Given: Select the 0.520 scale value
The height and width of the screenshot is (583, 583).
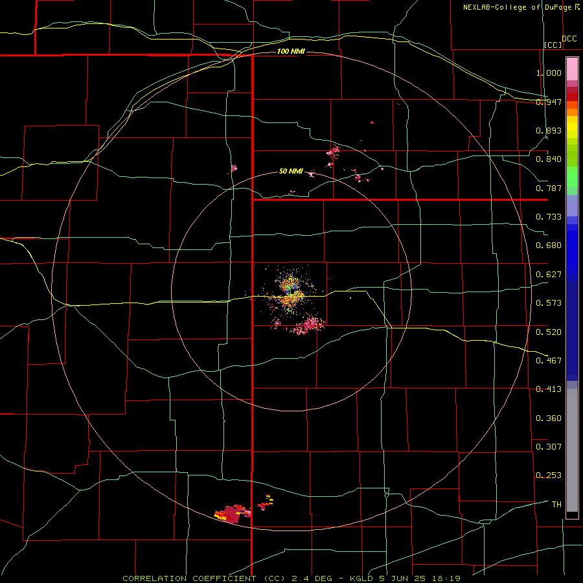Looking at the screenshot, I should [x=549, y=332].
